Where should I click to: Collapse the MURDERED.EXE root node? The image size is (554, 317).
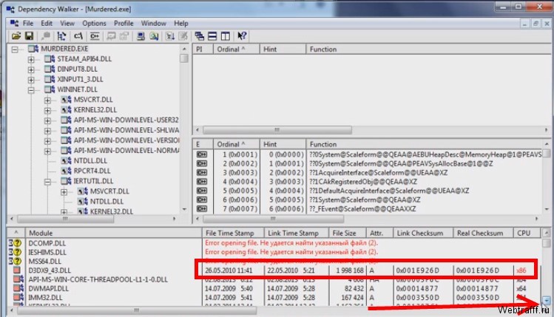click(x=15, y=50)
